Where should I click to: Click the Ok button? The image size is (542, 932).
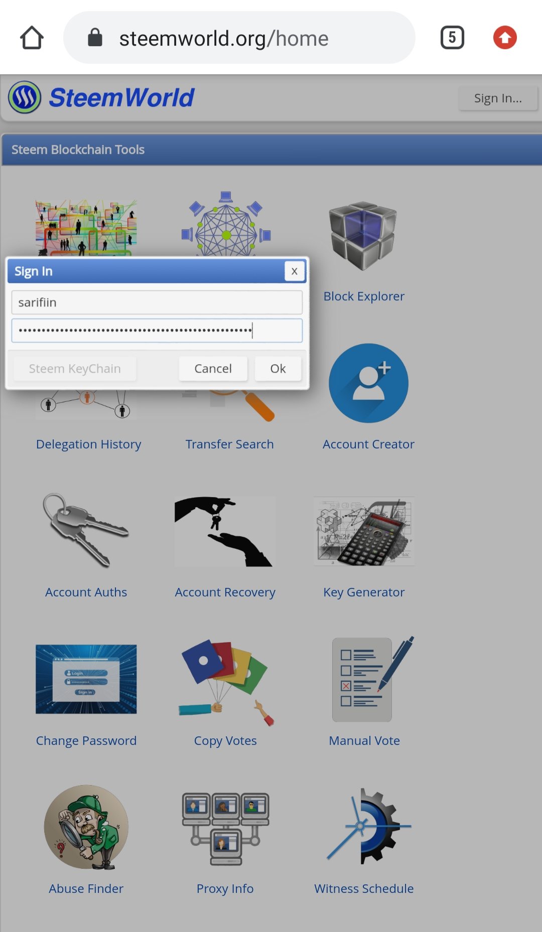pyautogui.click(x=278, y=369)
